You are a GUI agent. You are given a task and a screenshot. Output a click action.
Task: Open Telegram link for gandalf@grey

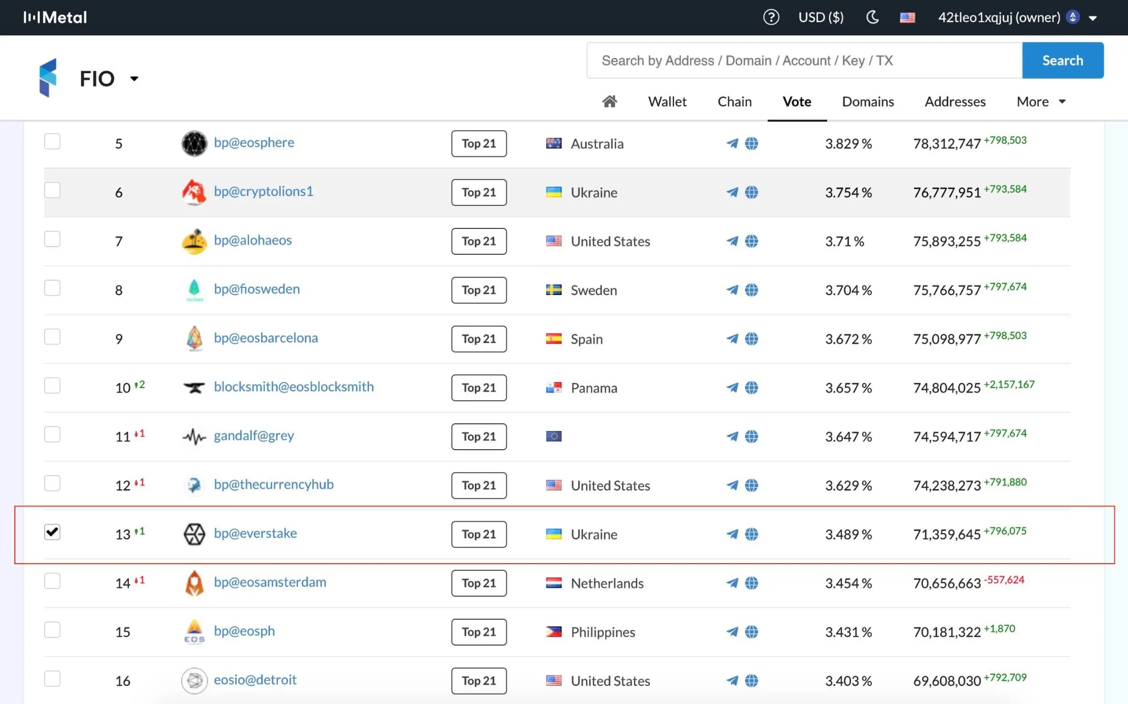732,436
